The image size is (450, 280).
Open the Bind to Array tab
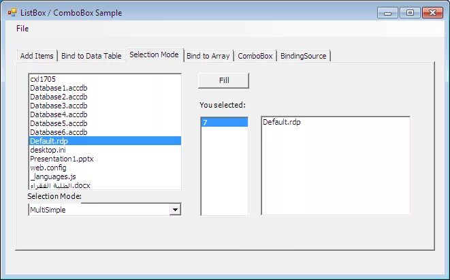pos(208,56)
